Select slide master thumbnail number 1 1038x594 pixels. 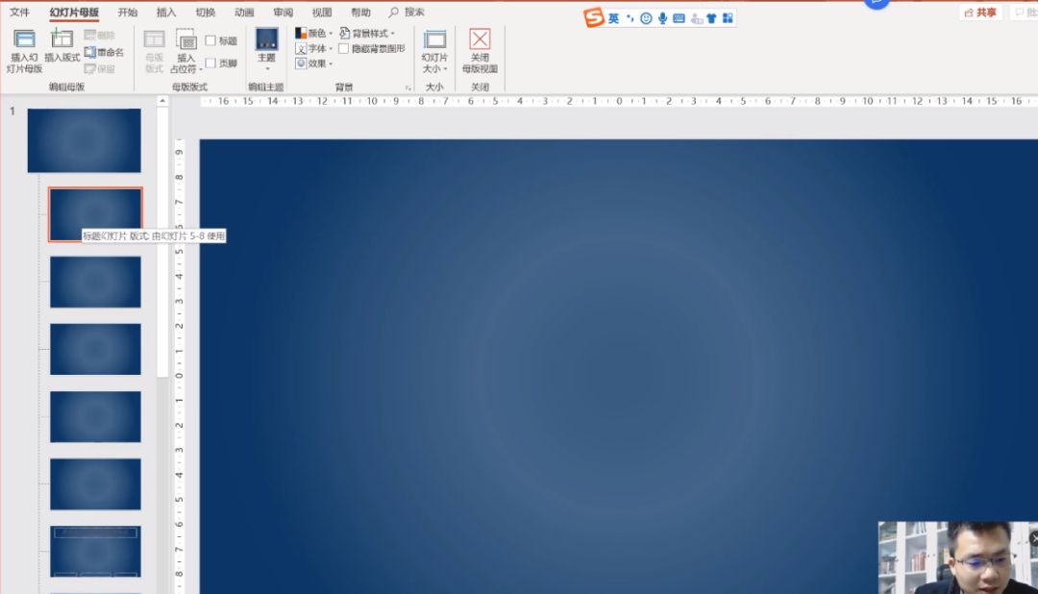coord(84,140)
